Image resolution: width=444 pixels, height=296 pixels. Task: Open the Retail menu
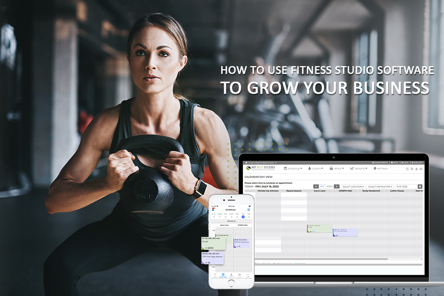337,168
